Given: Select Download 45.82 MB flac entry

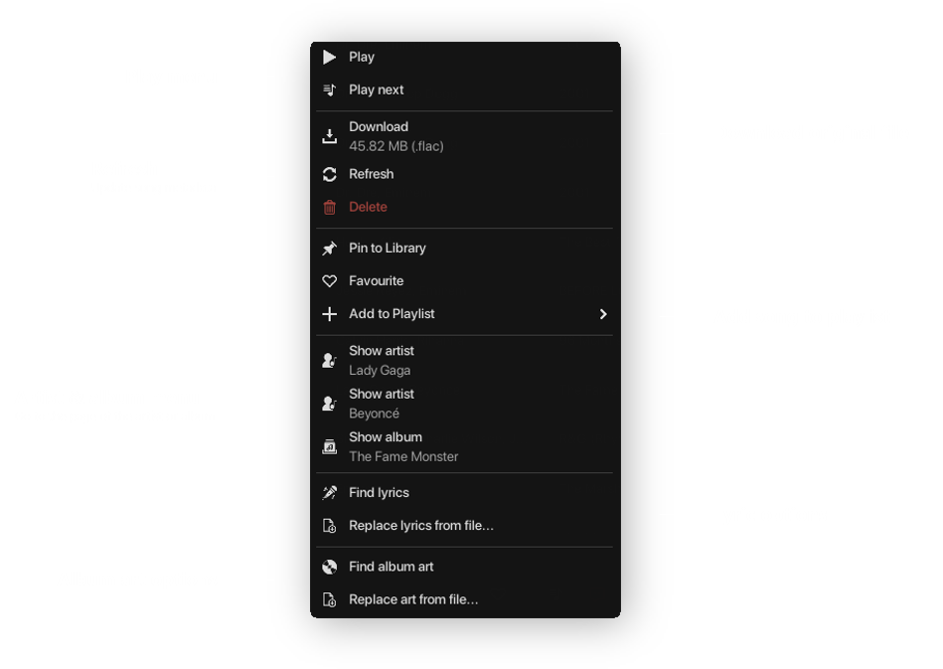Looking at the screenshot, I should pos(395,137).
